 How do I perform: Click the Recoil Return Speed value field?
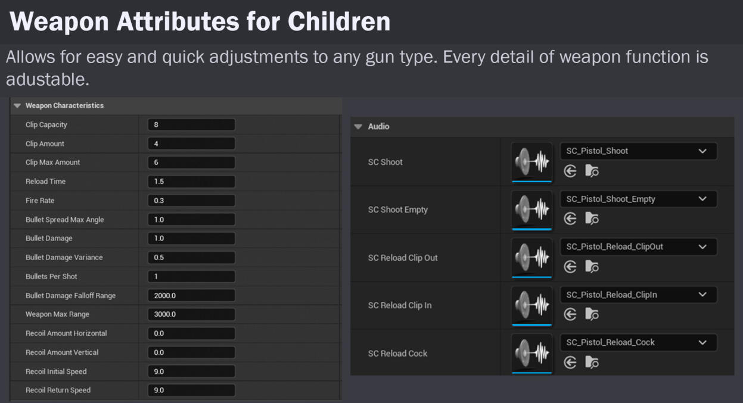point(191,390)
